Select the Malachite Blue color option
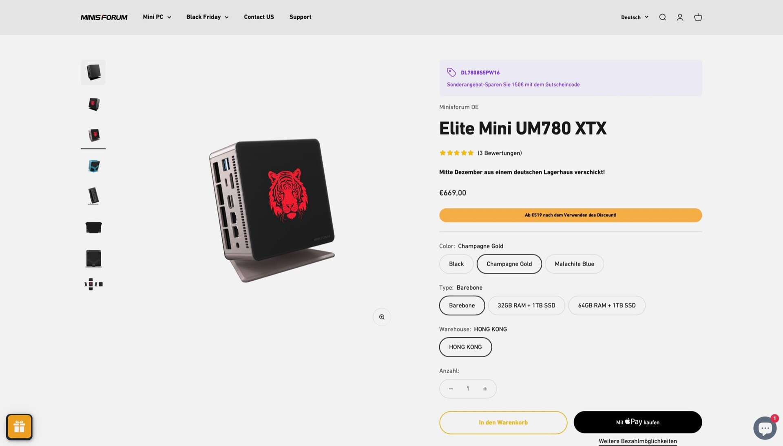The height and width of the screenshot is (446, 783). pos(574,264)
